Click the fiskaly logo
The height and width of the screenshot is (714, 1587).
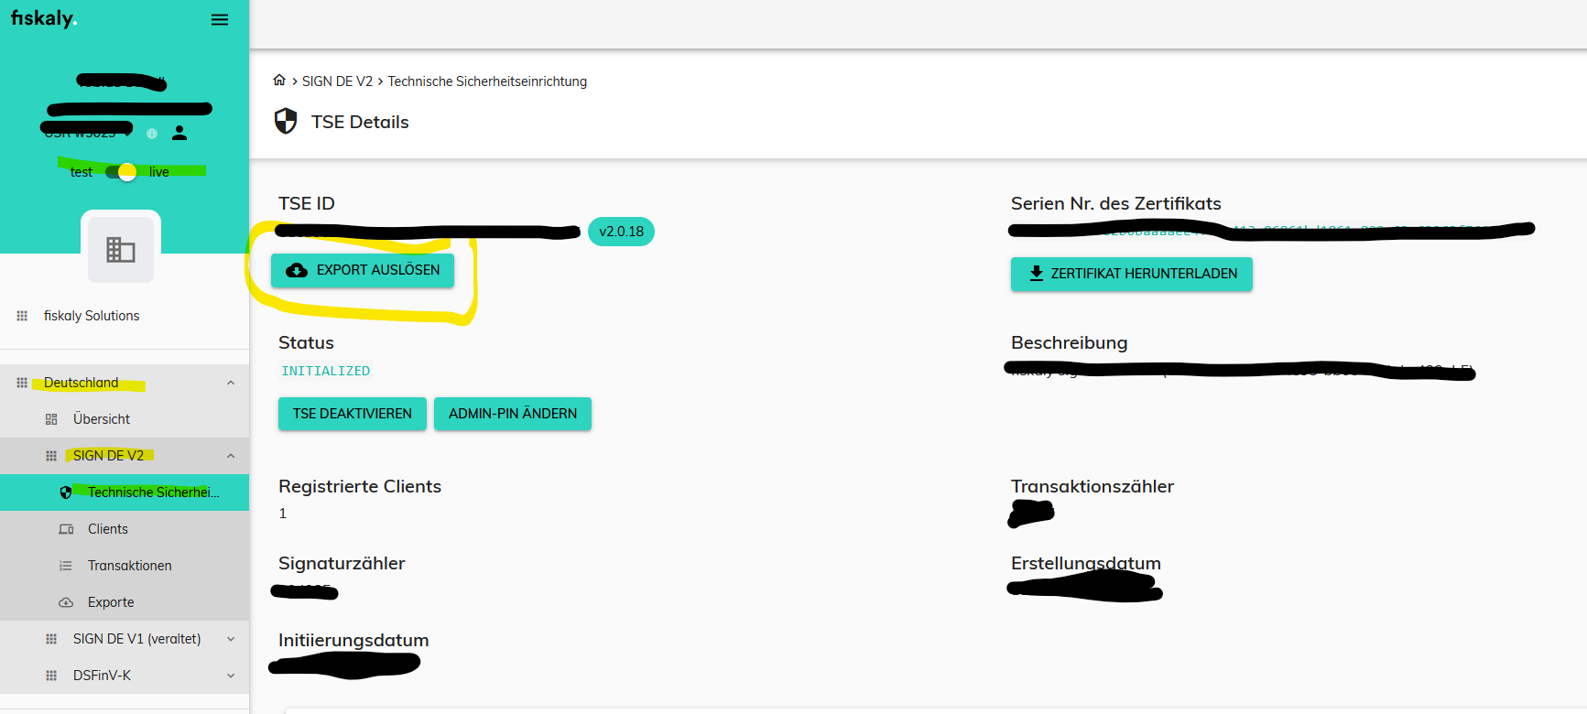[43, 18]
